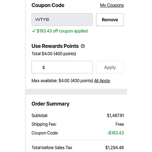Image resolution: width=152 pixels, height=152 pixels.
Task: Select the Subtotal amount $1,487.91
Action: [115, 116]
